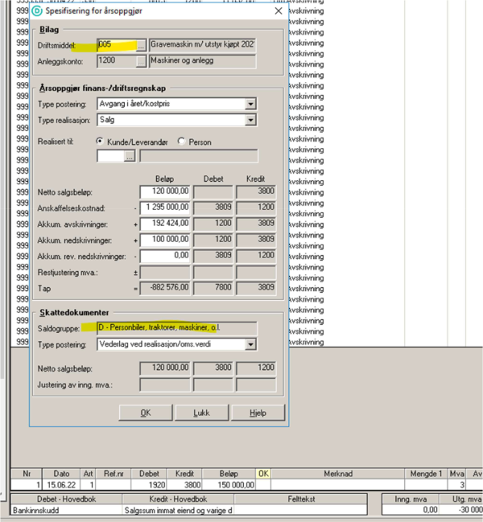This screenshot has width=483, height=522.
Task: Expand the Vederlag ved realisasjon/oms.verdi dropdown
Action: 250,344
